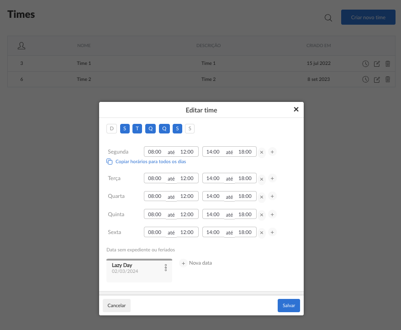Delete Time 1 using trash icon
This screenshot has height=330, width=401.
coord(388,64)
